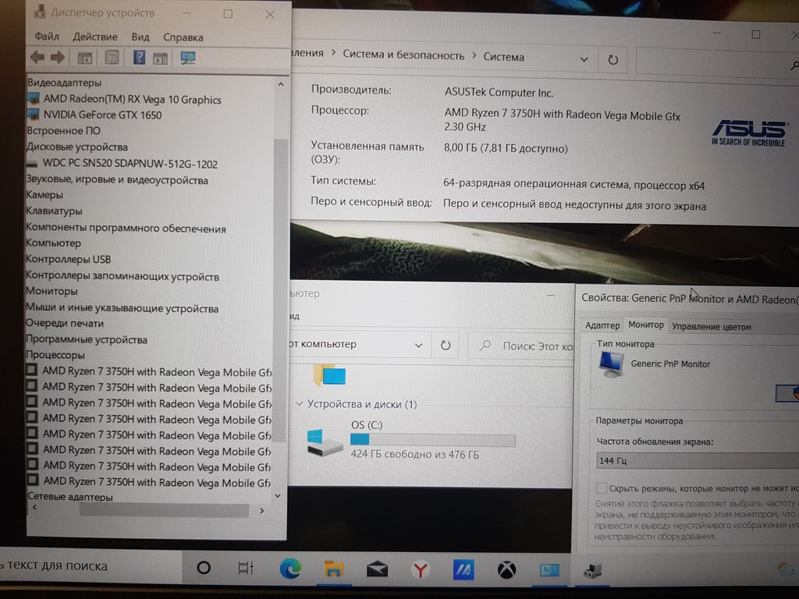Open Task View on the taskbar
The width and height of the screenshot is (799, 599).
coord(246,568)
